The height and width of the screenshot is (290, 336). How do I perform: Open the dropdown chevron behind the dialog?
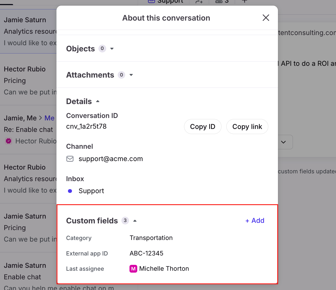284,142
